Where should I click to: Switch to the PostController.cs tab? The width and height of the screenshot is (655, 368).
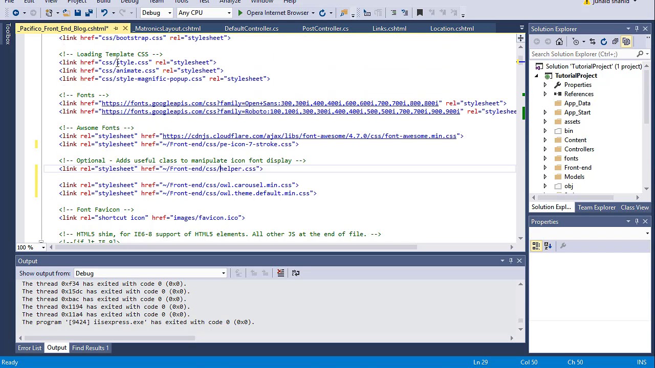pyautogui.click(x=325, y=28)
